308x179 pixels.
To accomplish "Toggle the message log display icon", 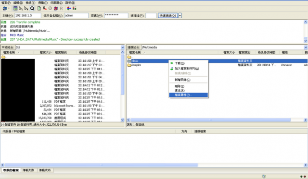I will [x=15, y=9].
